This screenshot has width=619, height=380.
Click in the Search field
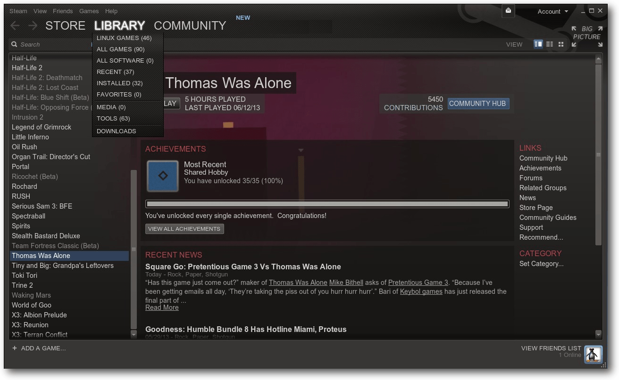click(x=52, y=44)
